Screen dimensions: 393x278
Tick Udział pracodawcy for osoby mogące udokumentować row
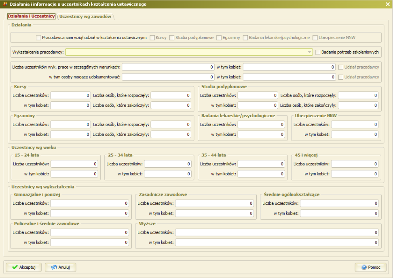[341, 77]
